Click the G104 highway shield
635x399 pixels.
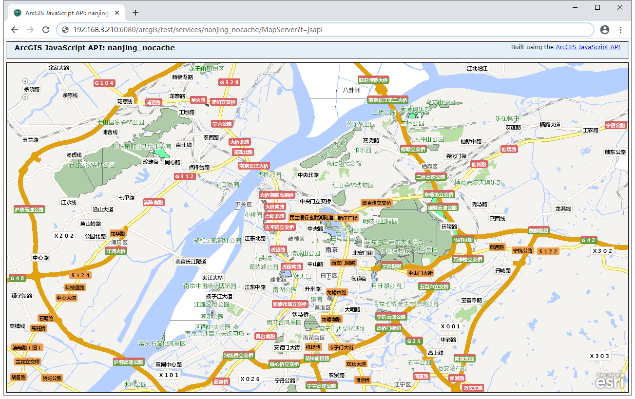click(104, 83)
